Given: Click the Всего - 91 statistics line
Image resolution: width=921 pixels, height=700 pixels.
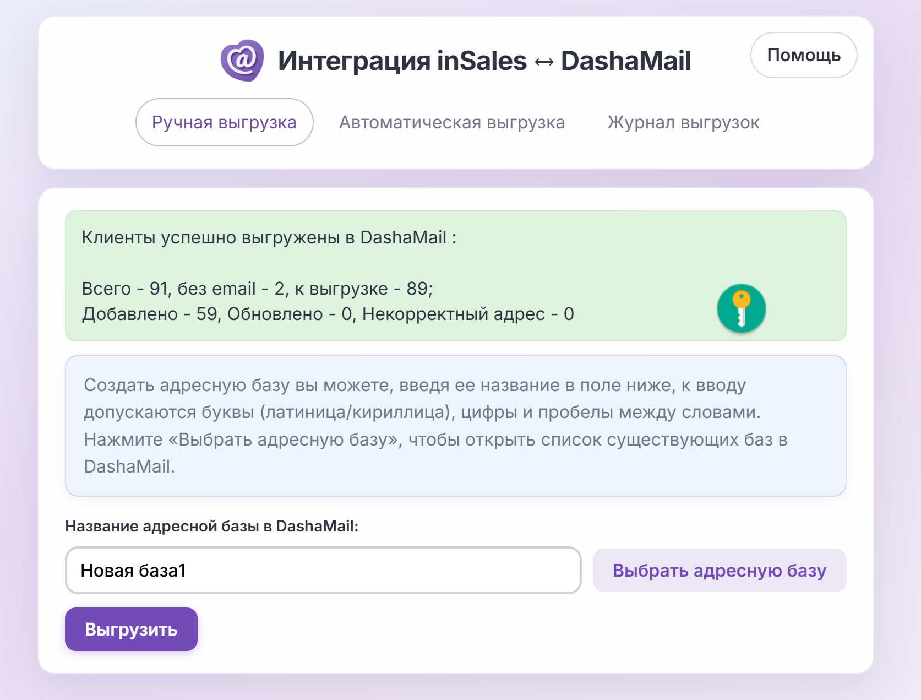Looking at the screenshot, I should click(258, 289).
